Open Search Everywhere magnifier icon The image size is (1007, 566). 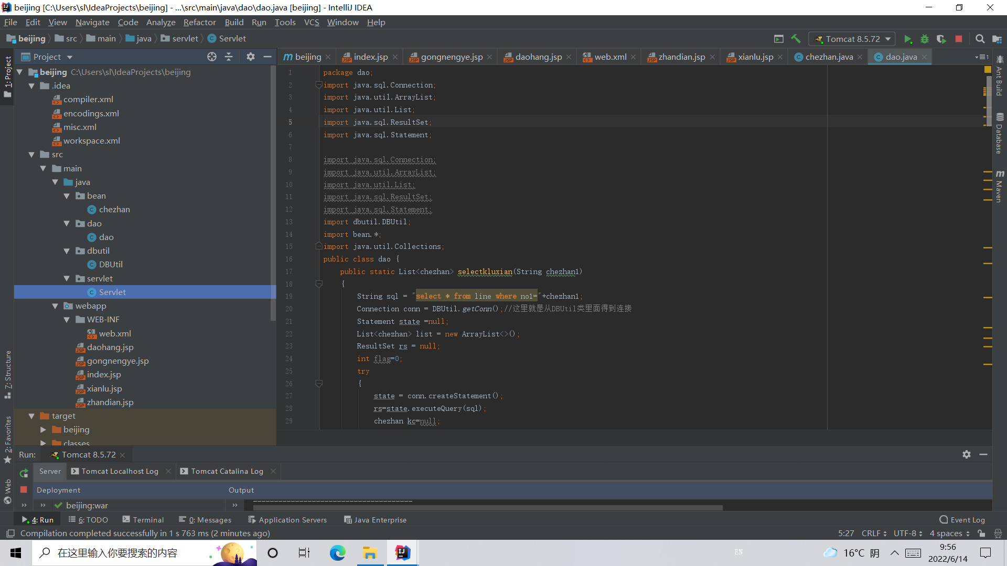coord(980,39)
